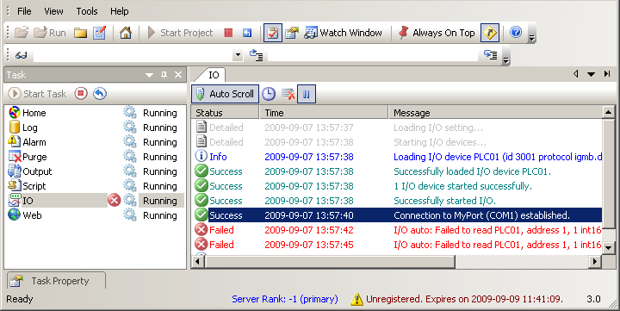
Task: Open the Watch Window
Action: 344,33
